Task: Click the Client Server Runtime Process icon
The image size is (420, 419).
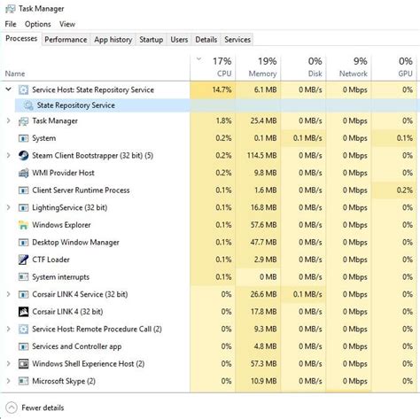Action: [23, 190]
